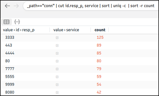Viewport: 159px width, 96px height.
Task: Select the count value 125
Action: [x=100, y=38]
